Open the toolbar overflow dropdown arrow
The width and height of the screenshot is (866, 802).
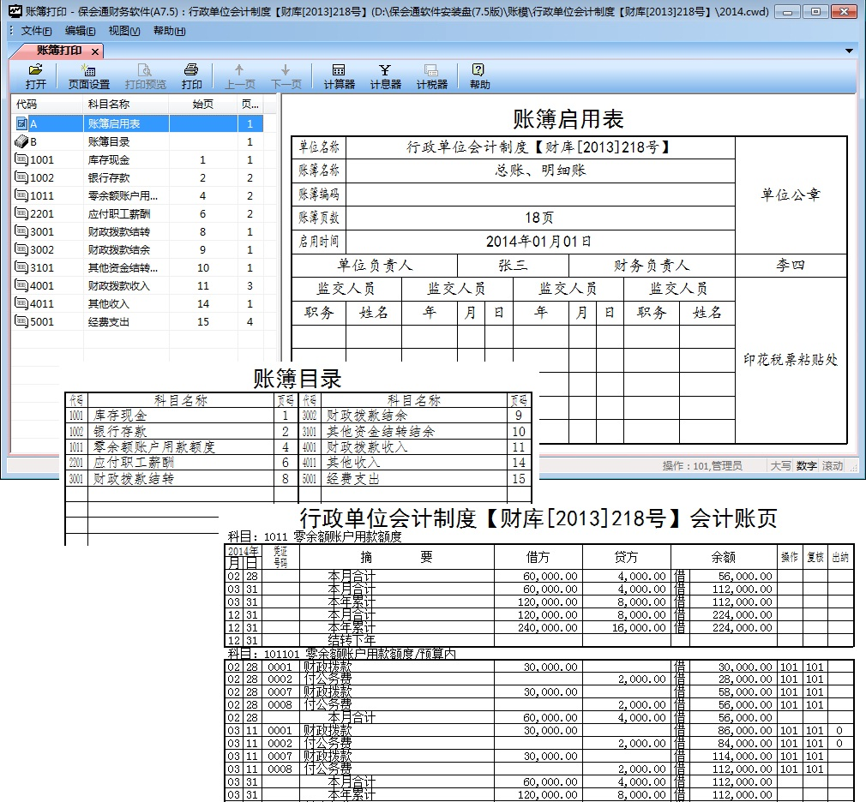coord(850,51)
